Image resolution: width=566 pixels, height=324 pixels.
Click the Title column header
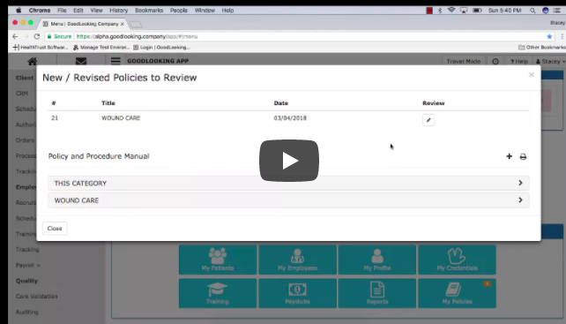point(108,103)
